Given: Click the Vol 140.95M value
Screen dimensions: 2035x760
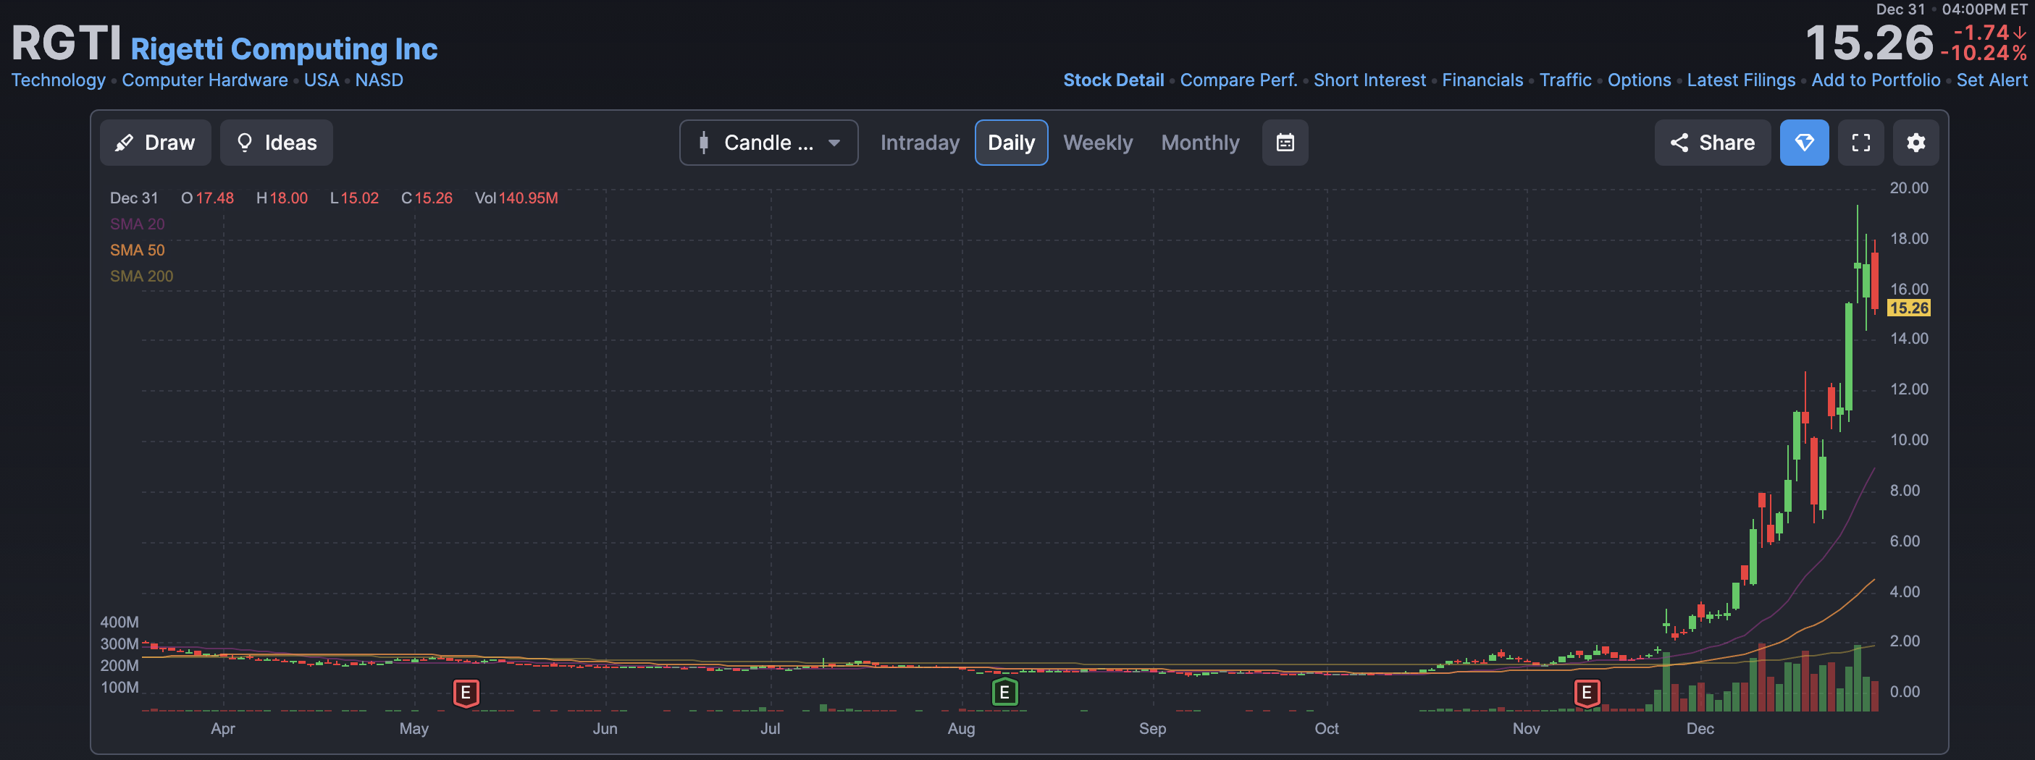Looking at the screenshot, I should 516,198.
